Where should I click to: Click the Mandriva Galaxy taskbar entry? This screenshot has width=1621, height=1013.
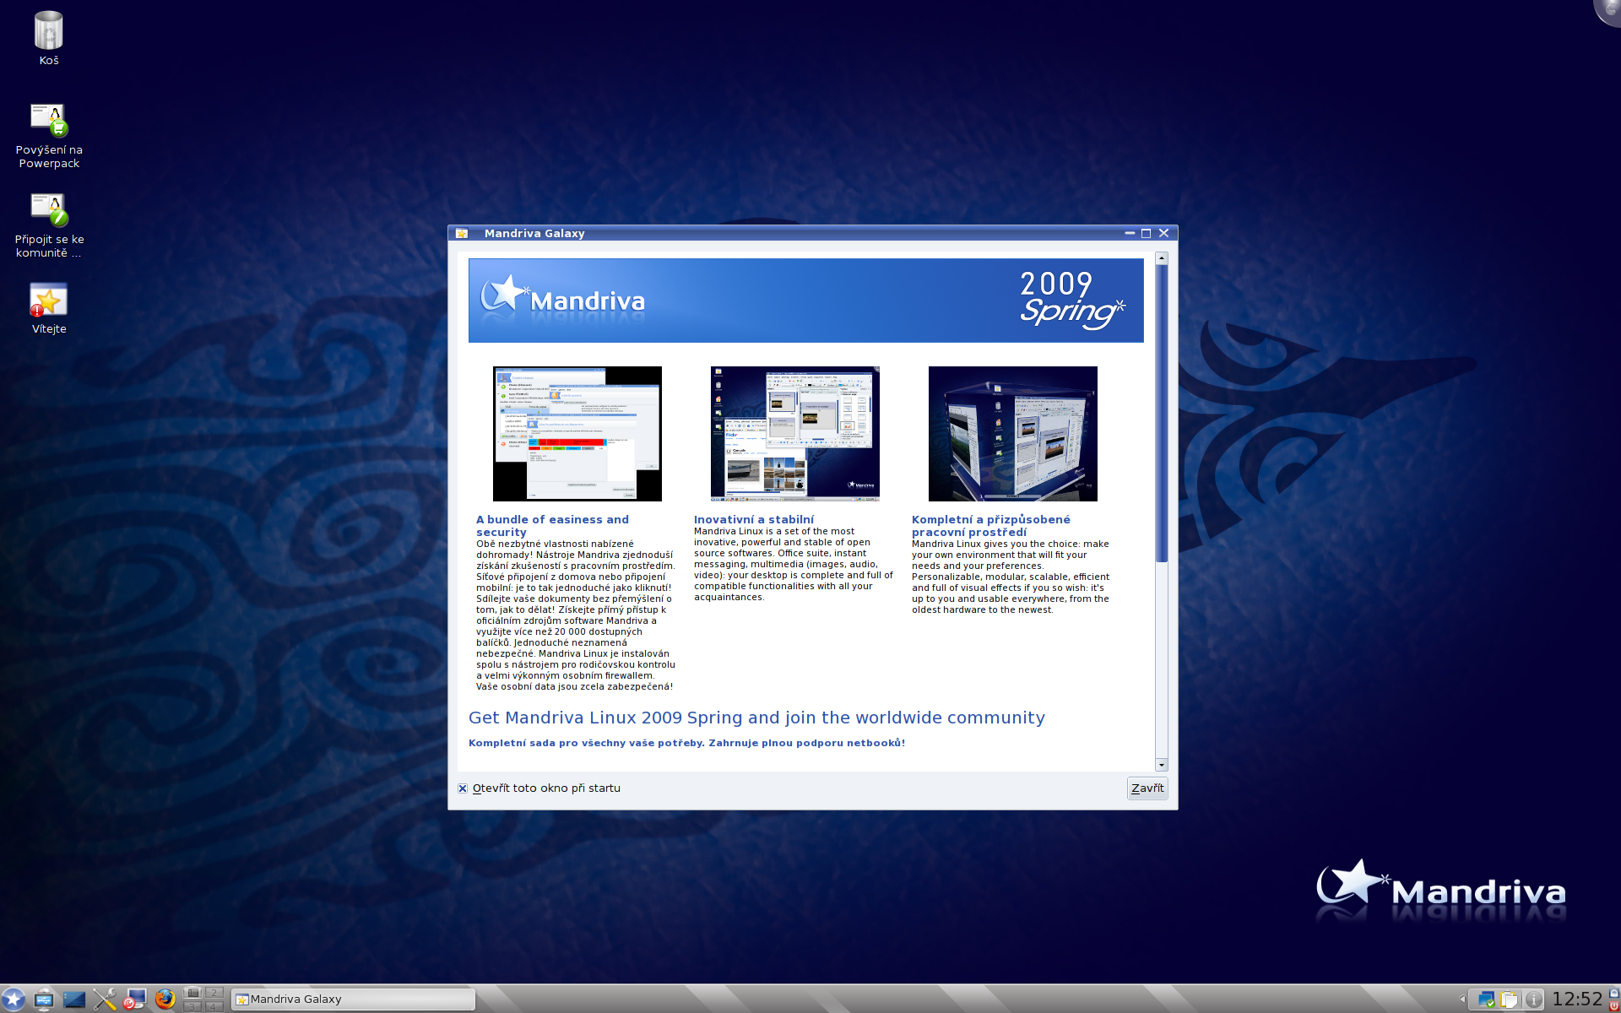(x=353, y=999)
